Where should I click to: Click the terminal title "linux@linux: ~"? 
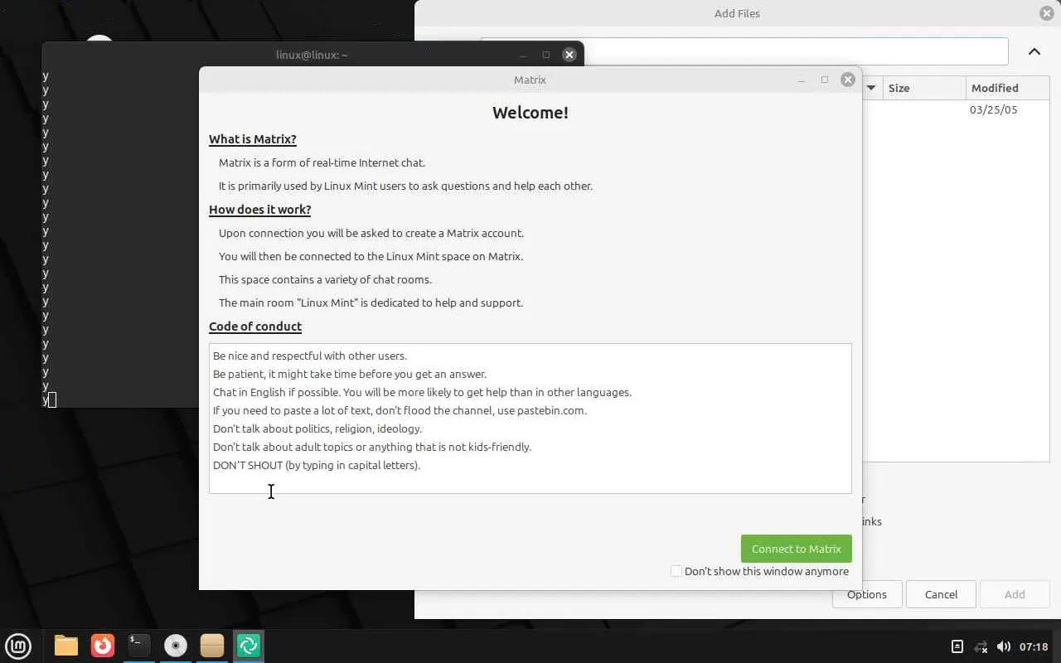(312, 55)
